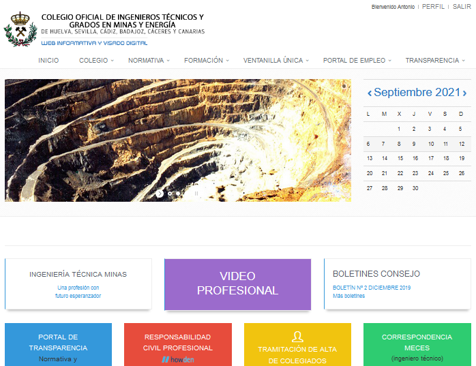Pause the image slideshow
Screen dimensions: 476x366
(196, 194)
